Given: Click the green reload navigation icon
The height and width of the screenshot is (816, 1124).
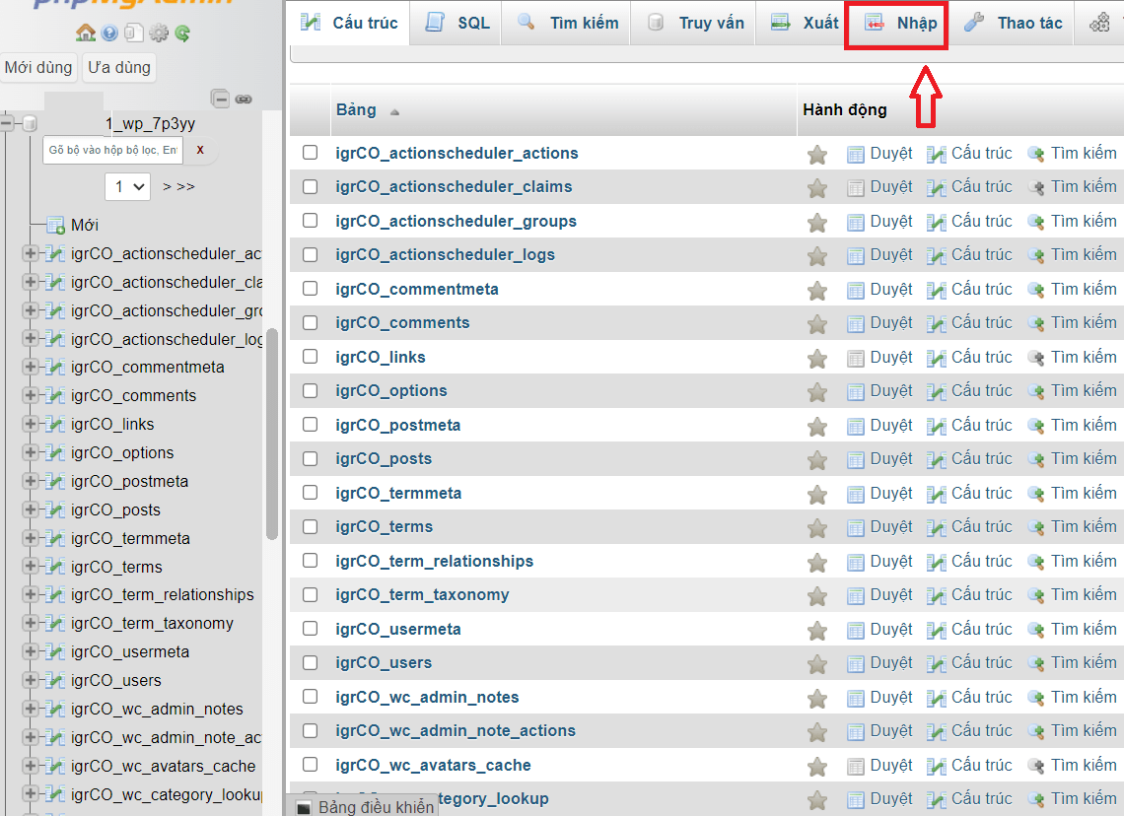Looking at the screenshot, I should 182,34.
